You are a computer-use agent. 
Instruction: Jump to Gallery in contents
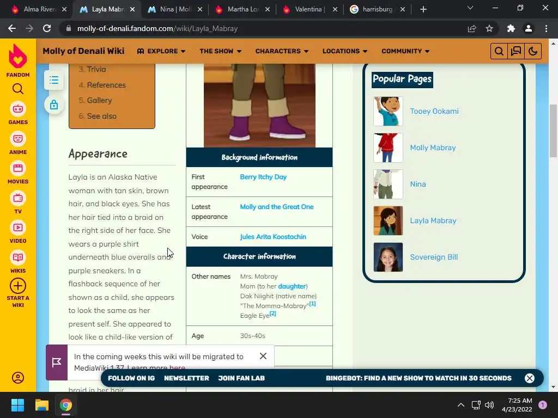coord(99,100)
